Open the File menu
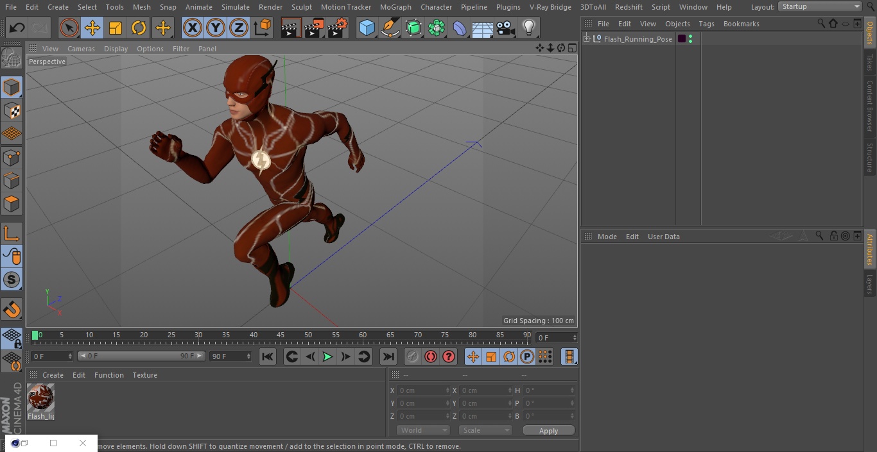This screenshot has height=452, width=877. (x=11, y=6)
